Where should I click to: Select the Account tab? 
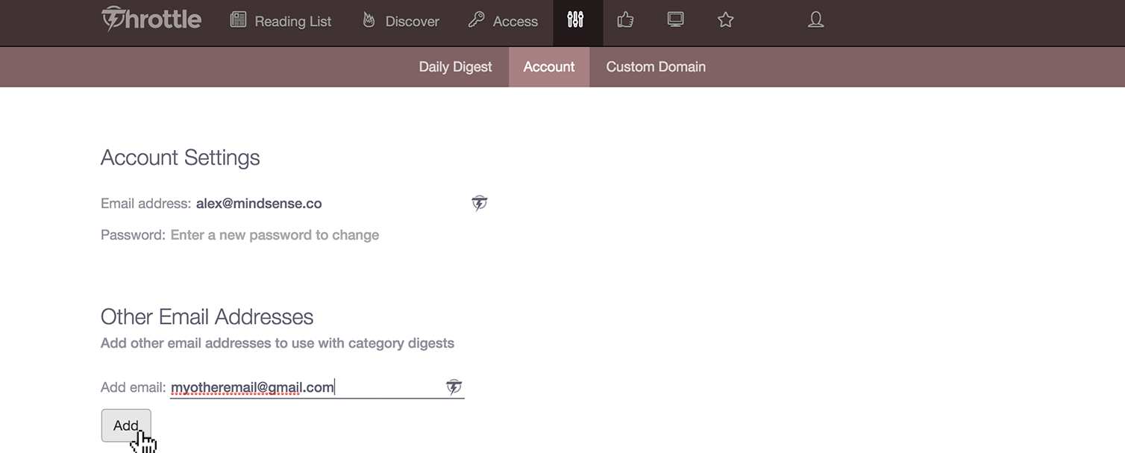click(549, 67)
